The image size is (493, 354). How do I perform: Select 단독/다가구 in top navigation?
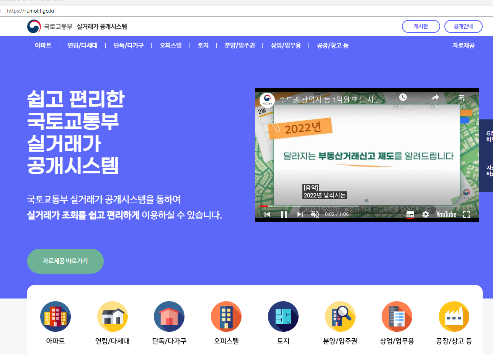click(129, 46)
